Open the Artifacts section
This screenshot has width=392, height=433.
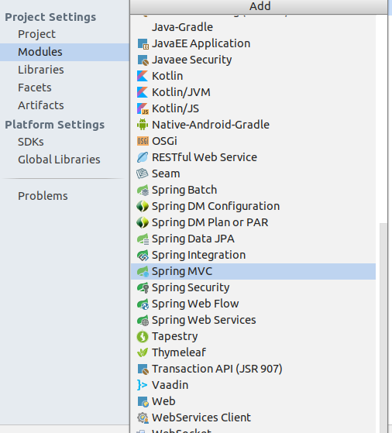41,105
